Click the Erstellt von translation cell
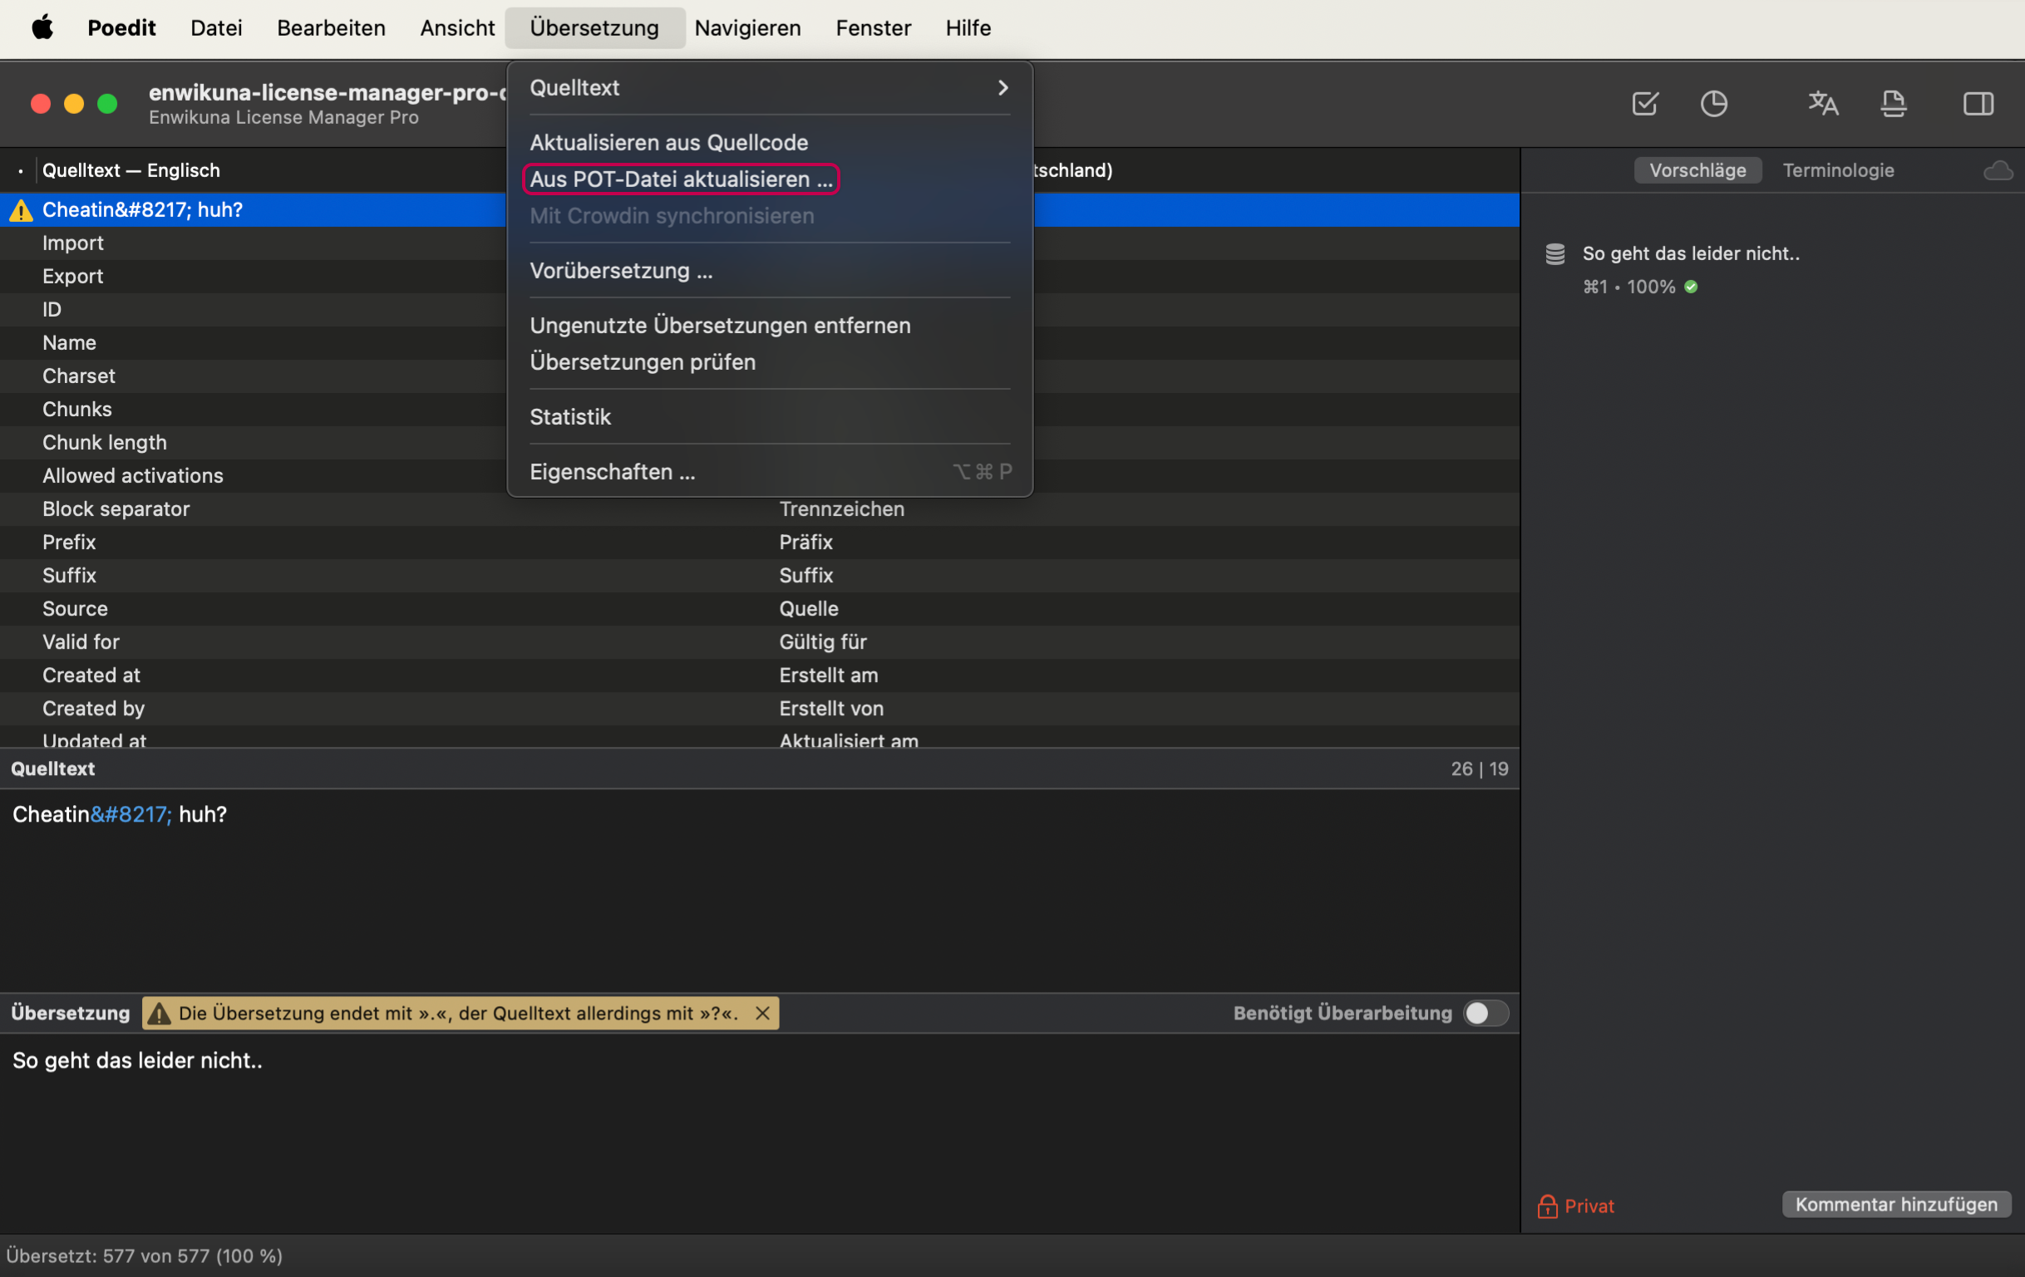Image resolution: width=2025 pixels, height=1277 pixels. 830,709
